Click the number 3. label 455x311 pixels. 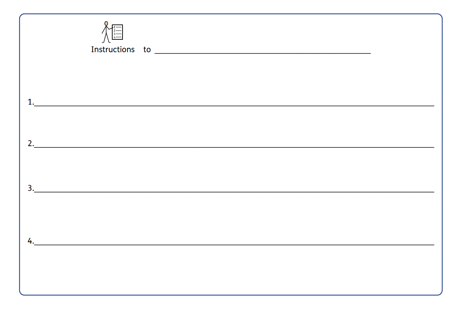(x=31, y=188)
